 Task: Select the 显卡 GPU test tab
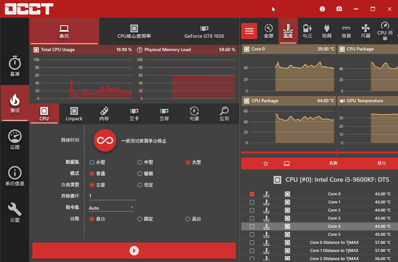pos(134,114)
